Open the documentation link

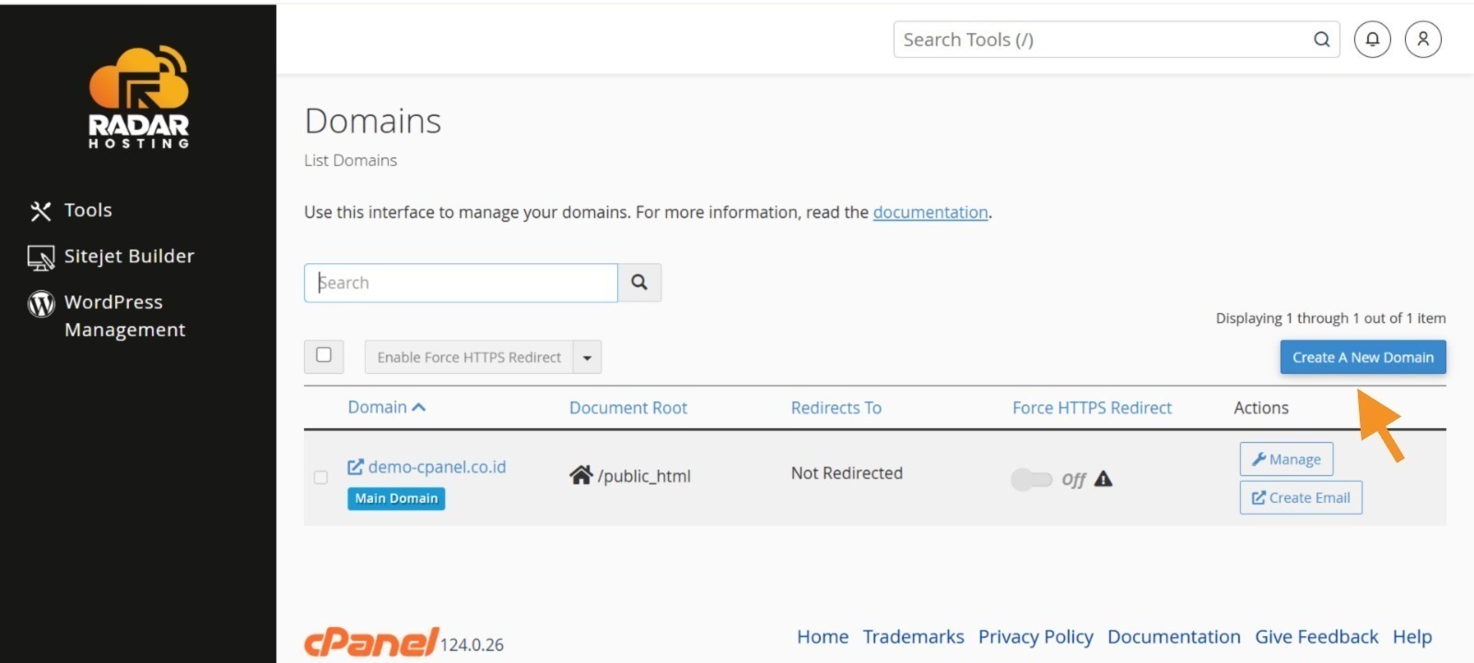[x=930, y=212]
